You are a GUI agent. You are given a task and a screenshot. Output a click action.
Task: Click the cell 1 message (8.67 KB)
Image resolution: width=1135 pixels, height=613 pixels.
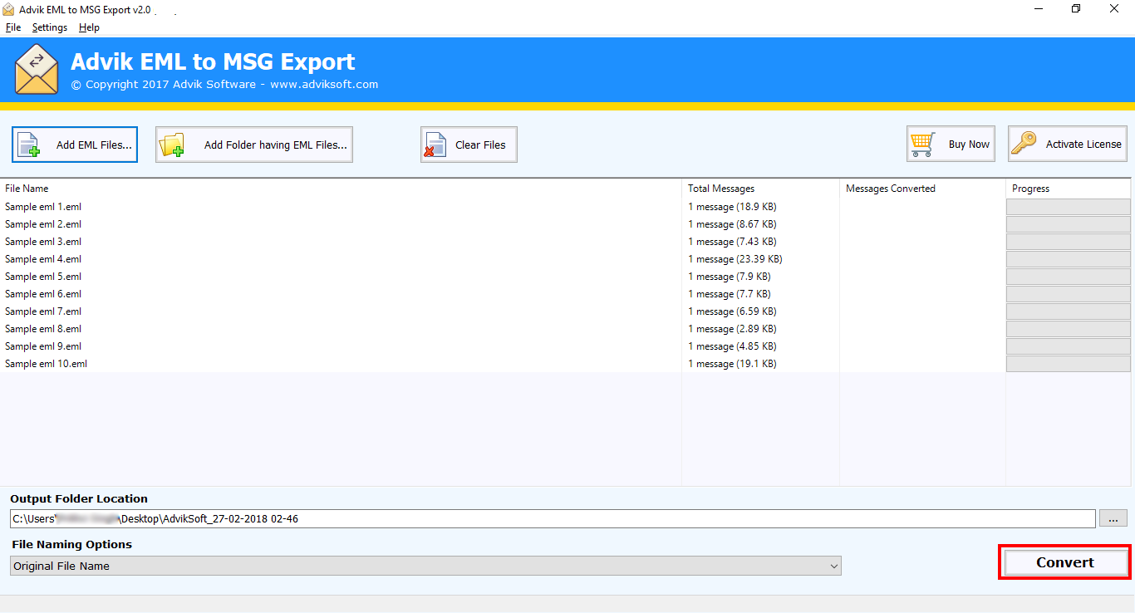732,224
